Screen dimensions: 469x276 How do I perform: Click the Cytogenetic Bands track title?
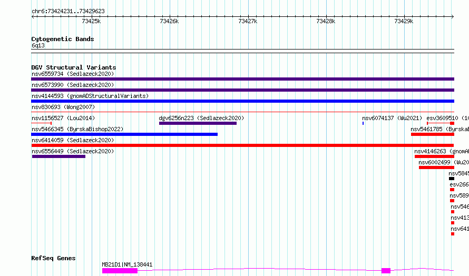click(x=63, y=39)
